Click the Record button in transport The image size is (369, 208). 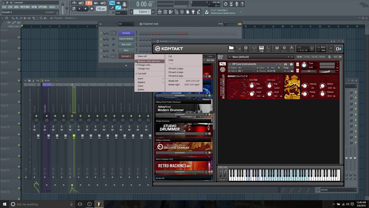(x=92, y=9)
